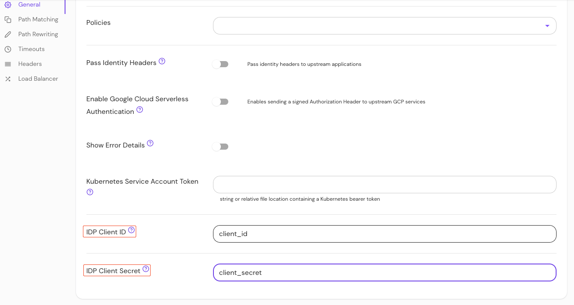Image resolution: width=574 pixels, height=305 pixels.
Task: Navigate to Load Balancer settings
Action: (x=38, y=79)
